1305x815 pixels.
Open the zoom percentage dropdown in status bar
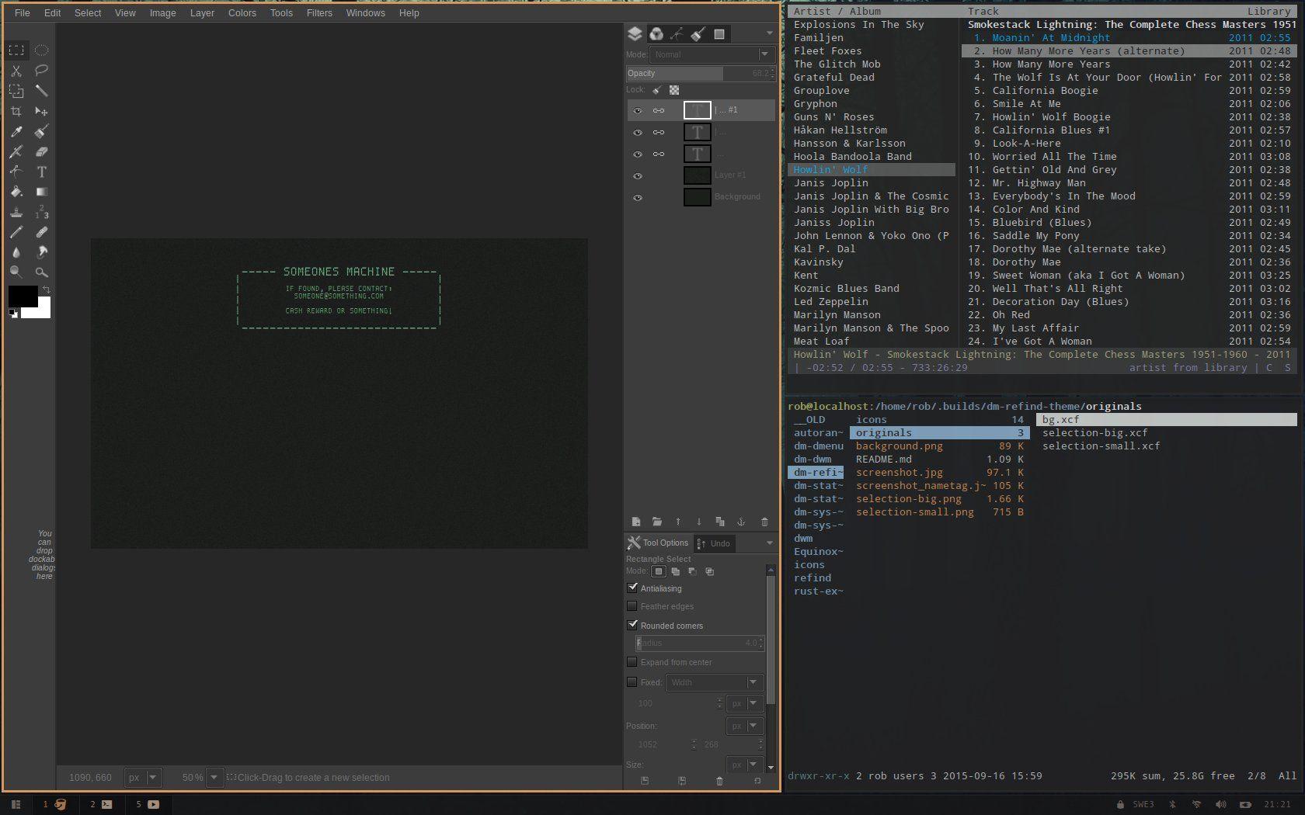pyautogui.click(x=214, y=777)
